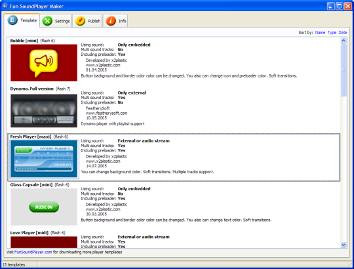Click the Bubble [mini] template title

[x=24, y=41]
